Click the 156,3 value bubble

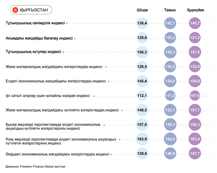[x=142, y=52]
